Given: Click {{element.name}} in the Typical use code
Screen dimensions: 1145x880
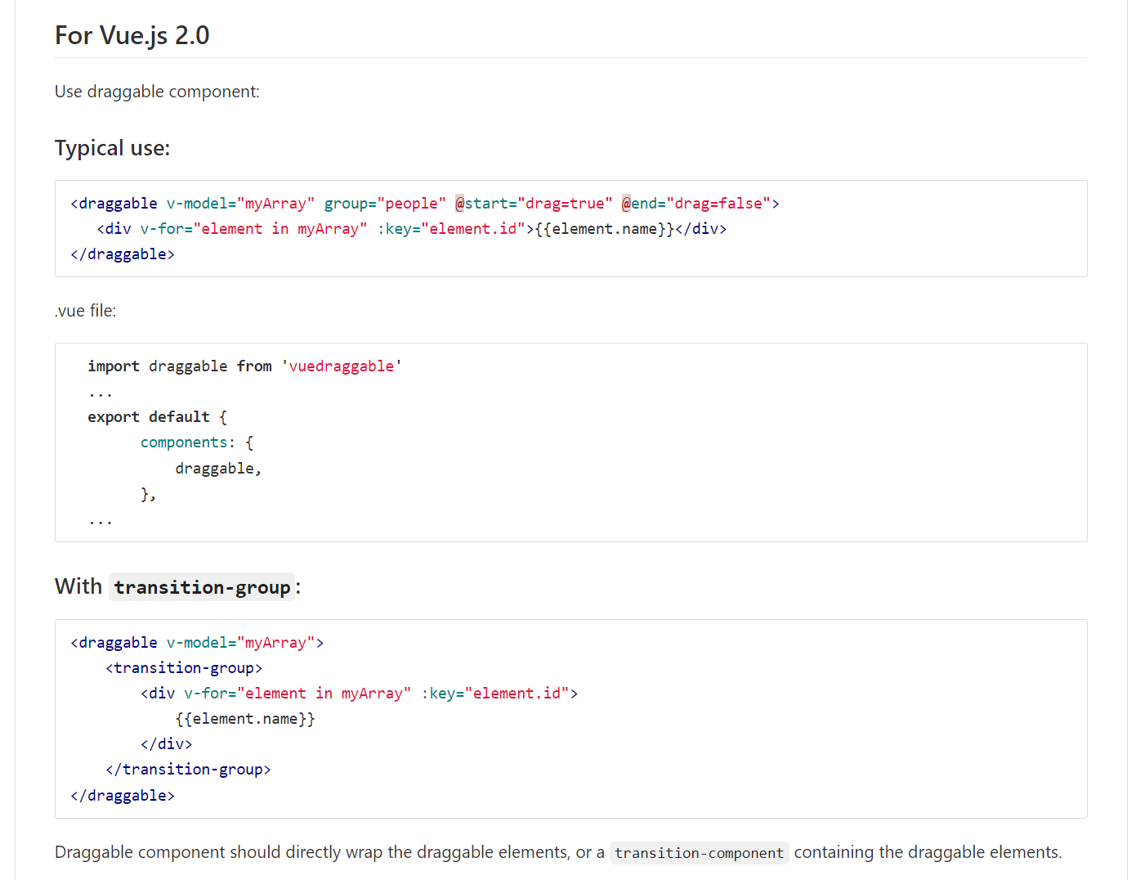Looking at the screenshot, I should click(604, 229).
